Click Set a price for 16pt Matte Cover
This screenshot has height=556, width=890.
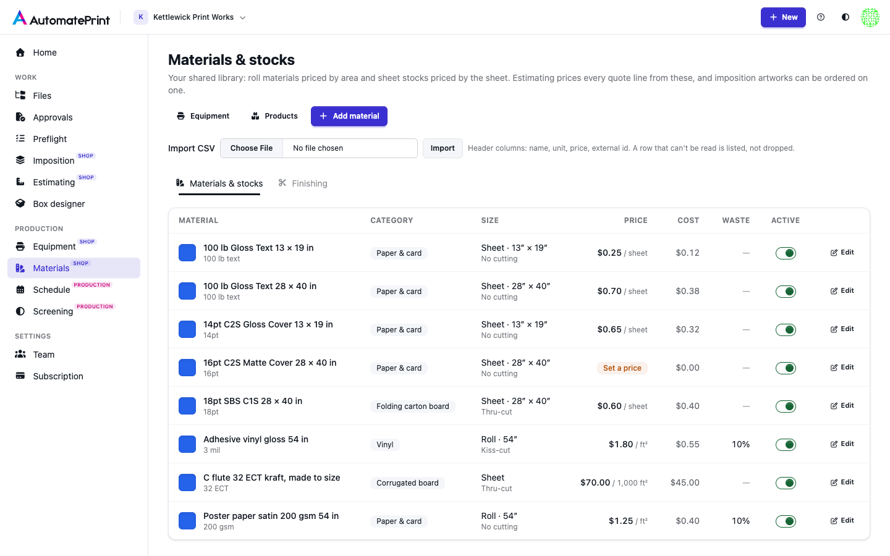[x=622, y=368]
